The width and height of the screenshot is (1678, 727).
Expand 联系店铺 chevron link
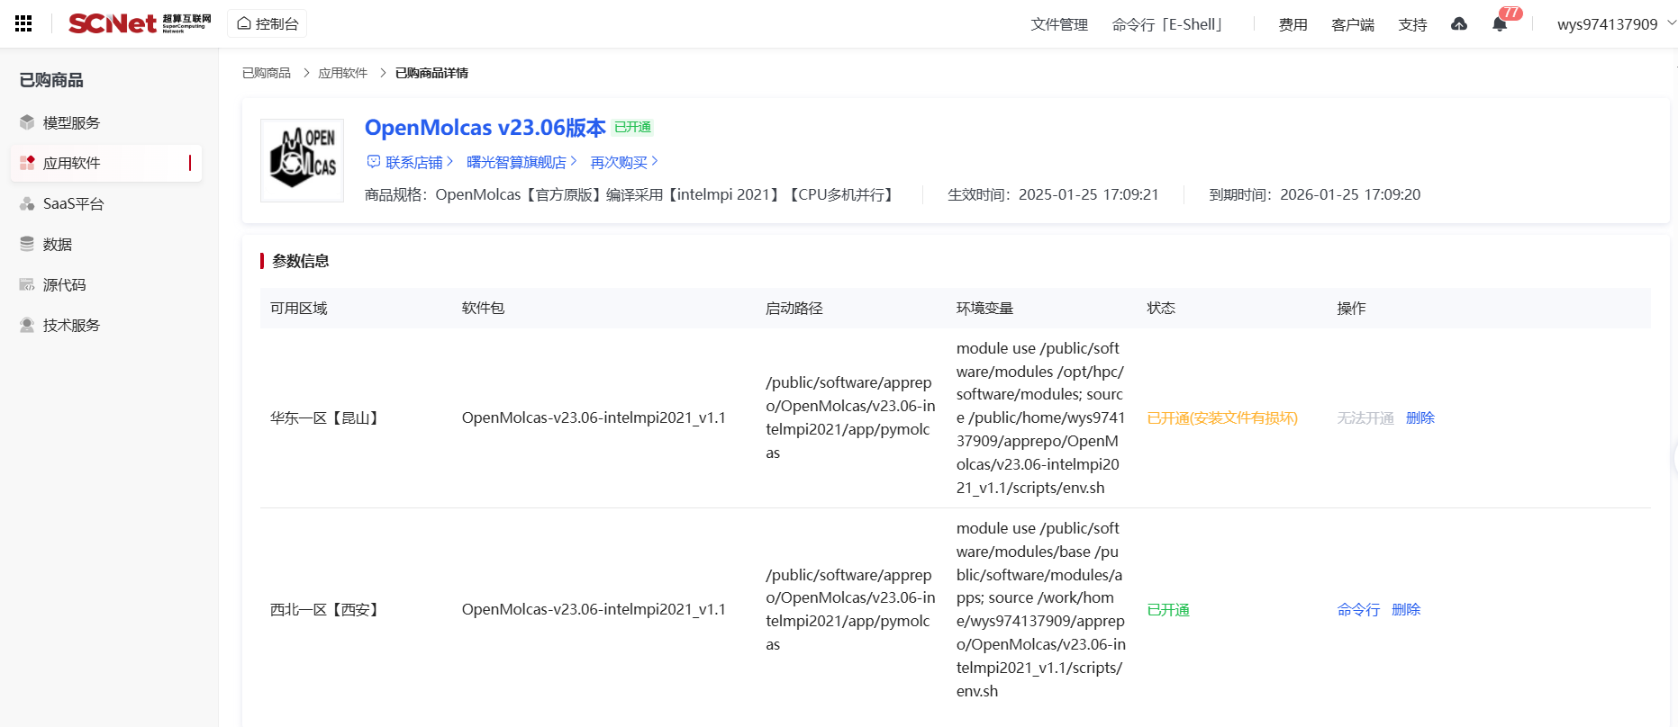tap(411, 162)
